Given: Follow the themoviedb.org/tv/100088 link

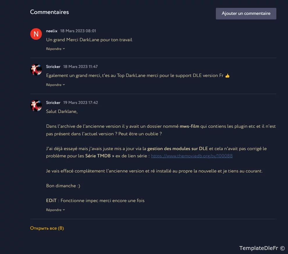Looking at the screenshot, I should tap(192, 156).
